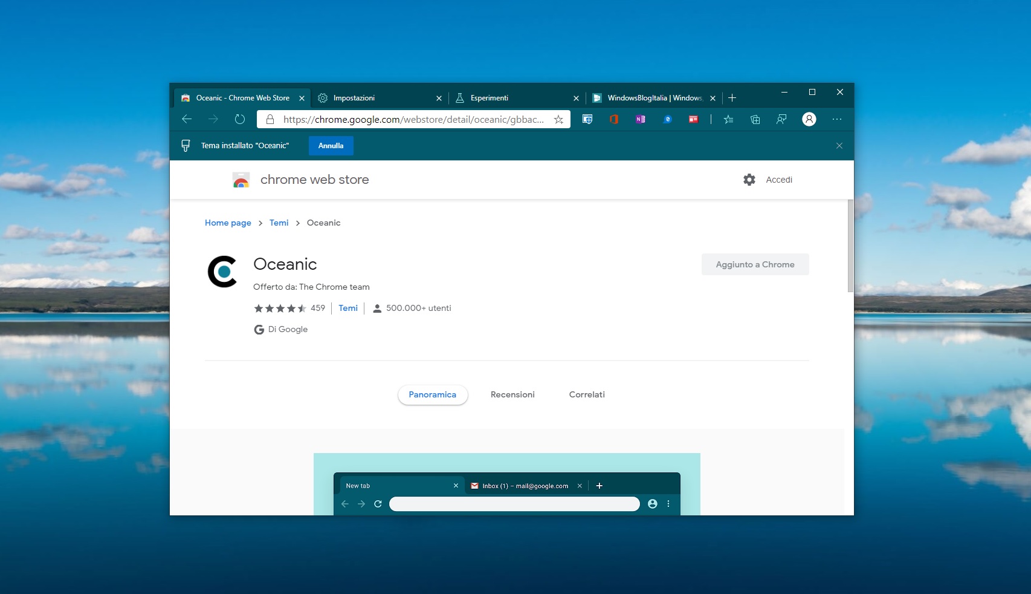Screen dimensions: 1031x594
Task: Open a new tab with the plus button
Action: click(732, 98)
